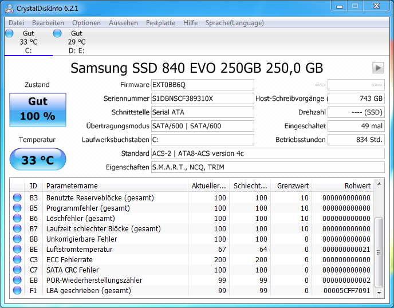The height and width of the screenshot is (308, 394).
Task: Select 'ECC Fehlerrate' row
Action: [x=192, y=259]
